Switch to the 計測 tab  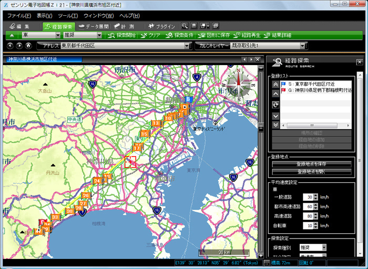(x=125, y=26)
